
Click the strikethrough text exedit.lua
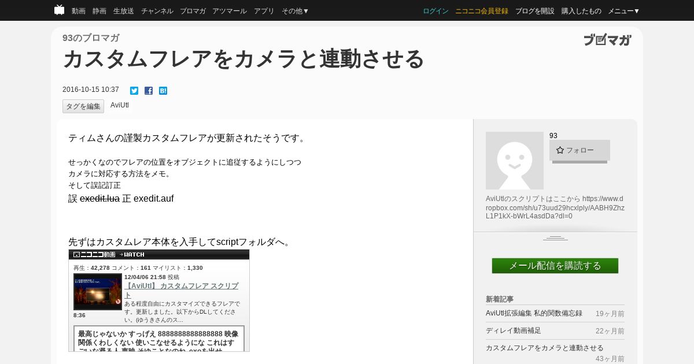(99, 199)
